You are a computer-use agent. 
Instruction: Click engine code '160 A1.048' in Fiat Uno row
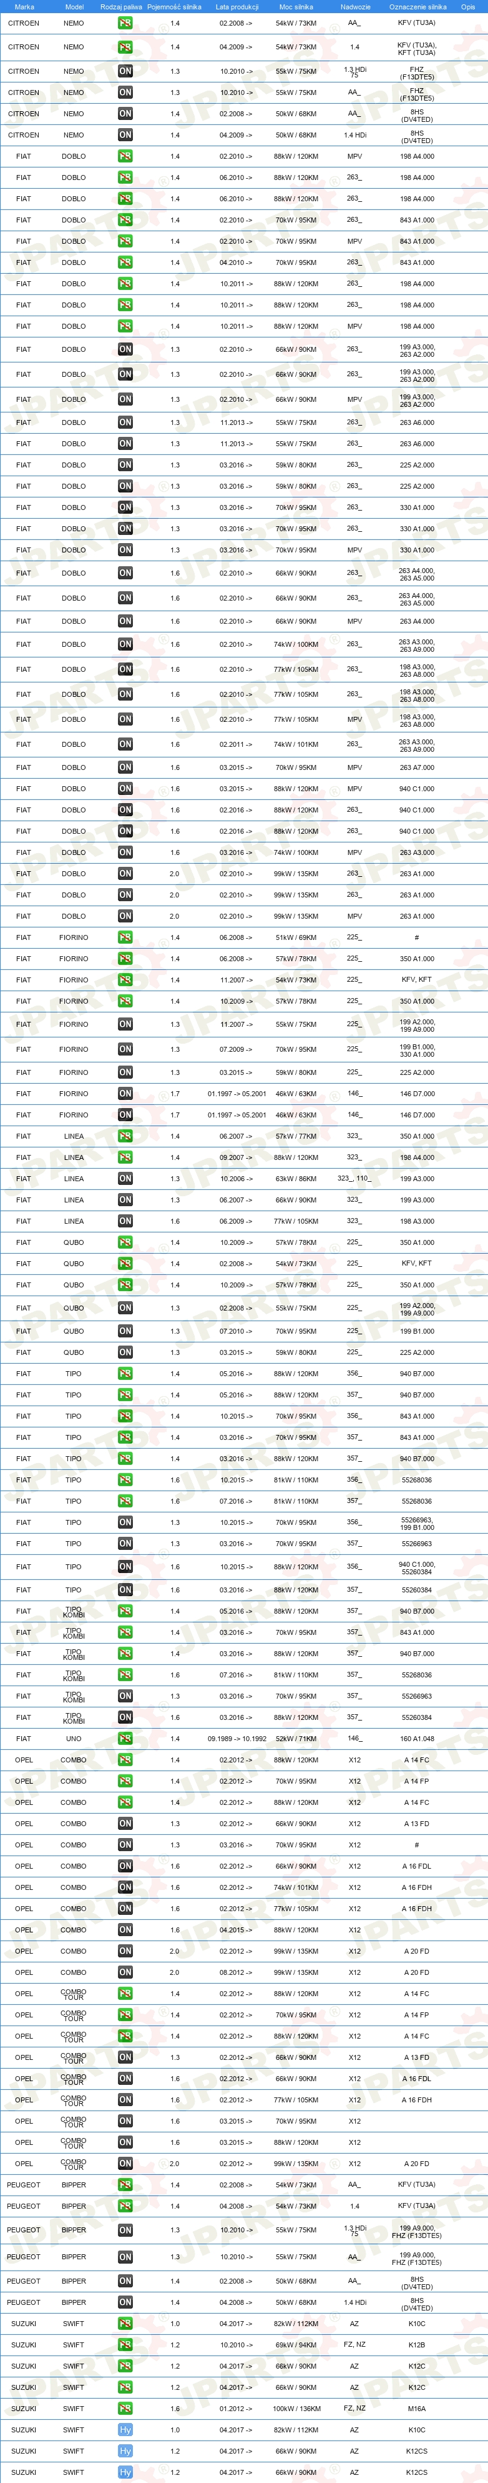(x=417, y=1738)
